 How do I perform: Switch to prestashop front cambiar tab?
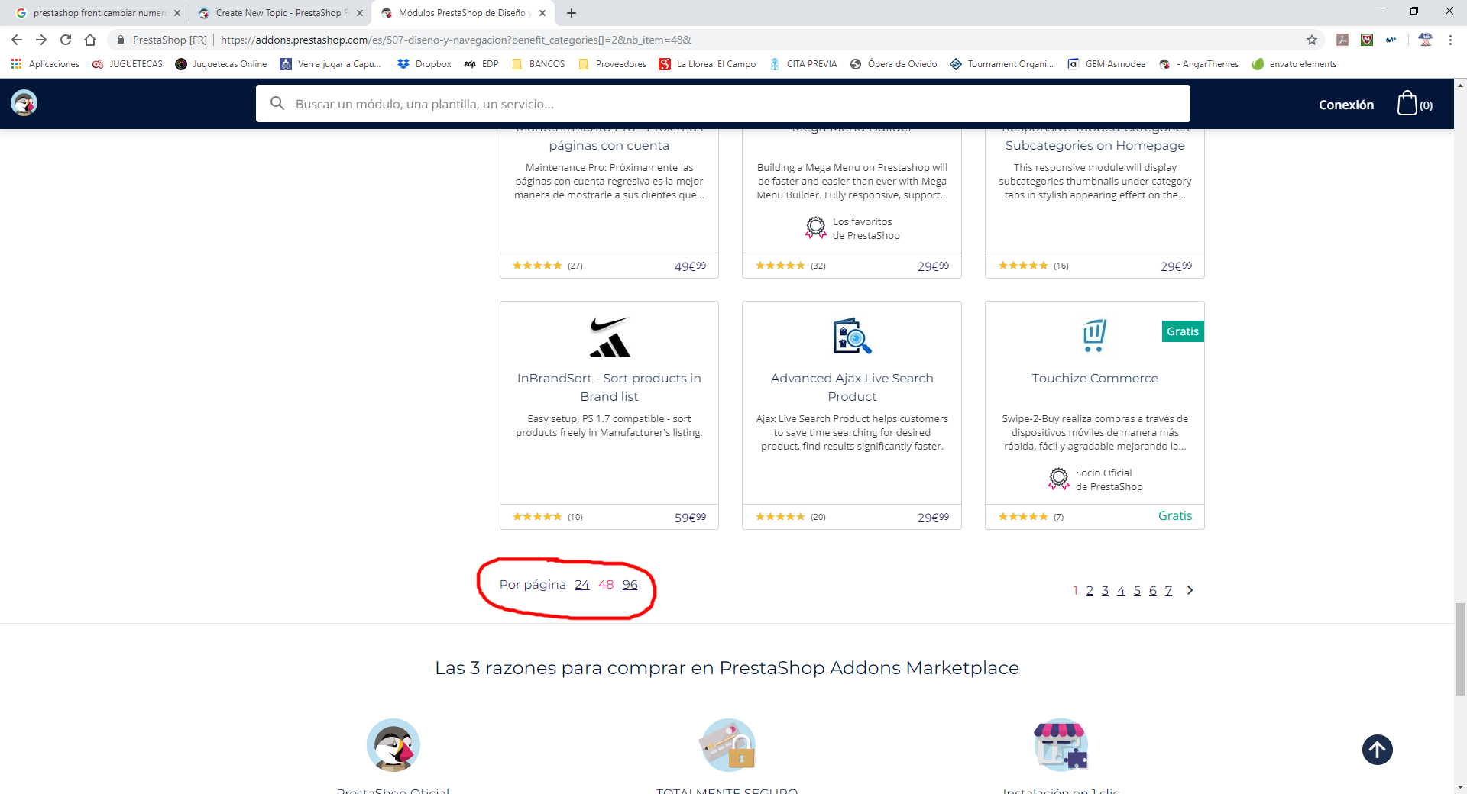[x=97, y=13]
